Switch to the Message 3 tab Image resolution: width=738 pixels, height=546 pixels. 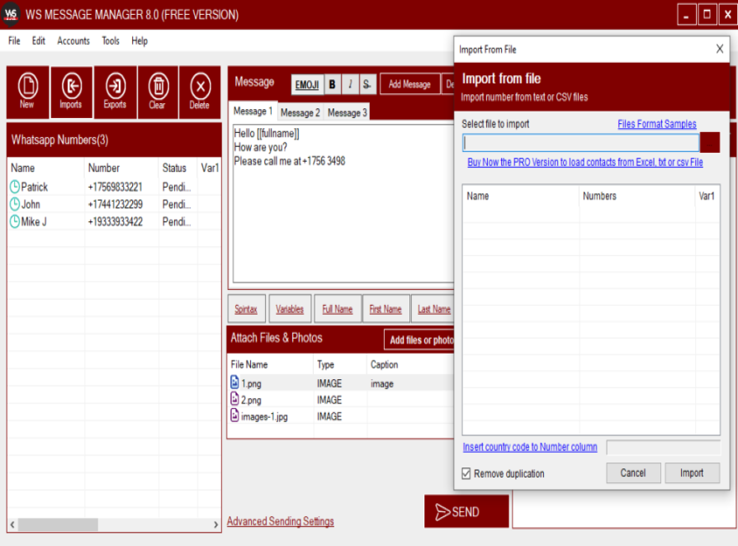click(347, 112)
